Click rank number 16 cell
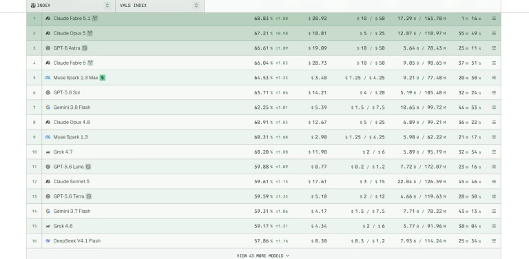The width and height of the screenshot is (529, 259). [34, 241]
